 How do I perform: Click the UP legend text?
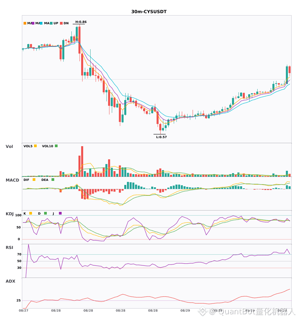tap(56, 23)
